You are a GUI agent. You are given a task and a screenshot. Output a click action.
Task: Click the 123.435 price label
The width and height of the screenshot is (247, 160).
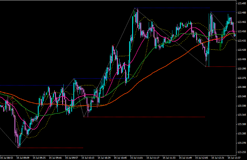[x=242, y=41]
